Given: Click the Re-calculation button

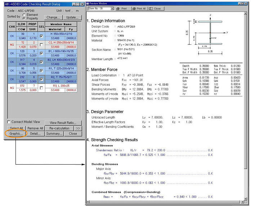Looking at the screenshot, I should (x=59, y=128).
